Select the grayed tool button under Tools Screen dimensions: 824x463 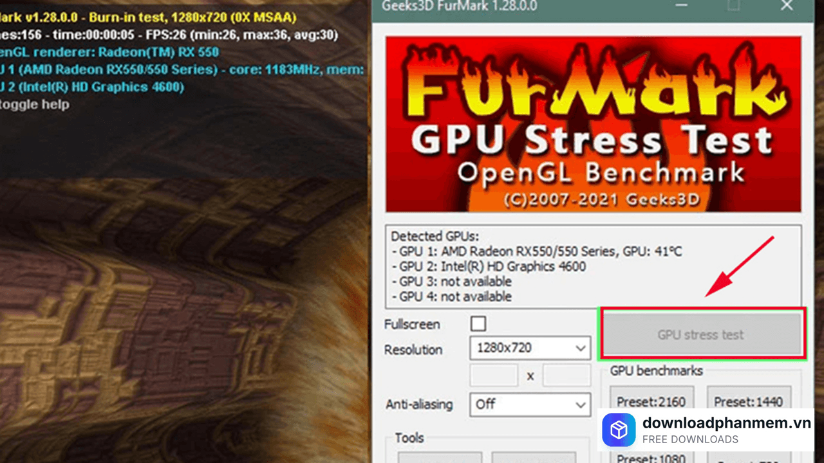pyautogui.click(x=440, y=458)
